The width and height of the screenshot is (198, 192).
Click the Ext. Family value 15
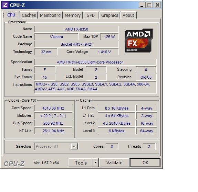coord(45,77)
